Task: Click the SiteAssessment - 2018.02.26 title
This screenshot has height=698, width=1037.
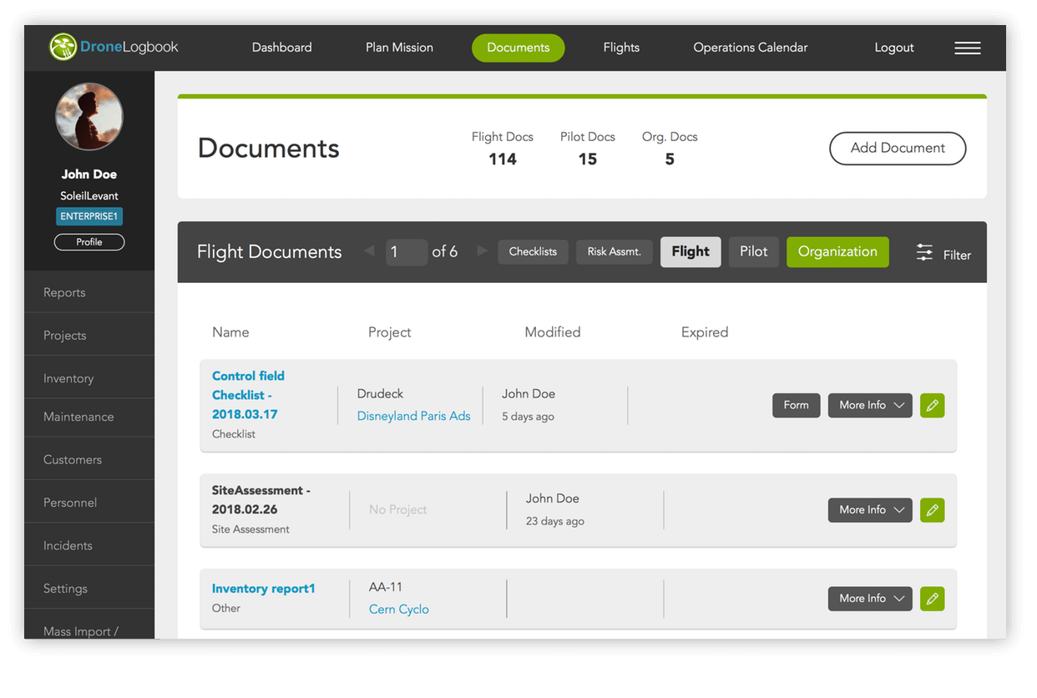Action: pyautogui.click(x=261, y=499)
